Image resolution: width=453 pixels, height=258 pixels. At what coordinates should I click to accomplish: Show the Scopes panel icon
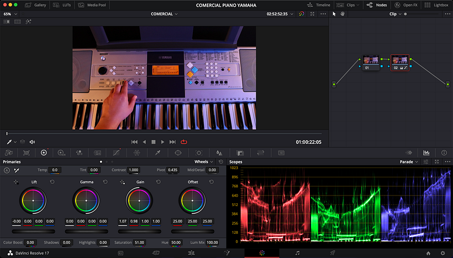pyautogui.click(x=426, y=153)
